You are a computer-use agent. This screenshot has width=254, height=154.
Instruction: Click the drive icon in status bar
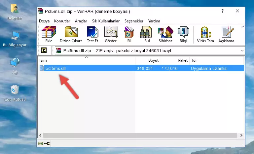(41, 143)
